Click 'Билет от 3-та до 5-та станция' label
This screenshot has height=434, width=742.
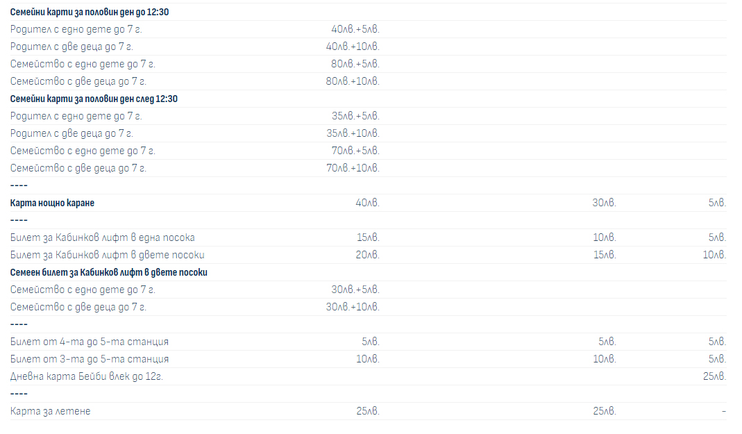(90, 359)
